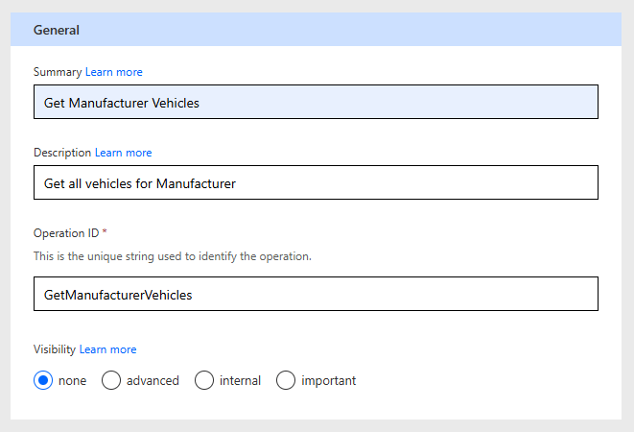
Task: Set visibility with the internal radio circle
Action: click(204, 381)
